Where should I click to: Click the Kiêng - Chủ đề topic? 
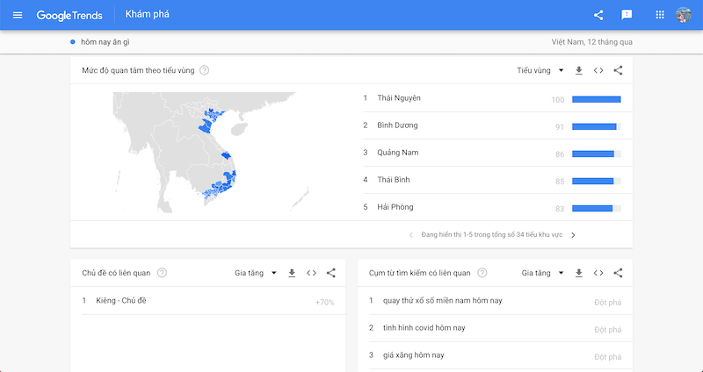[122, 301]
